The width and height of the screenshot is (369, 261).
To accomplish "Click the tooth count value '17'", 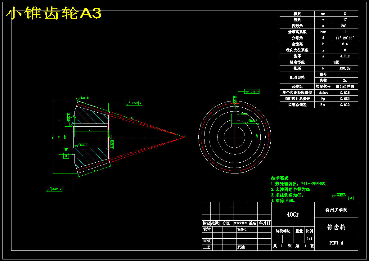I will (345, 20).
